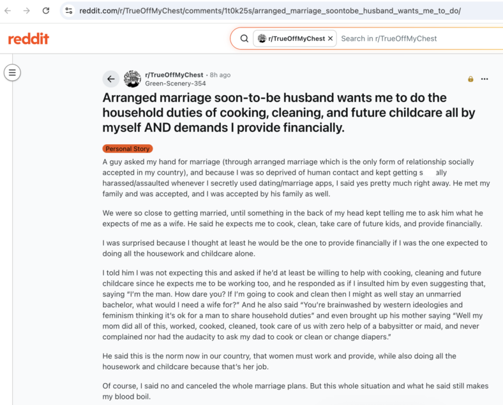Remove the r/TrueOffMyChest search filter
The image size is (503, 405).
[x=331, y=38]
